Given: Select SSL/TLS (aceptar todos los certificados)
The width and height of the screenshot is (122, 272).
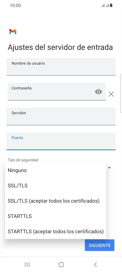Looking at the screenshot, I should point(56,201).
